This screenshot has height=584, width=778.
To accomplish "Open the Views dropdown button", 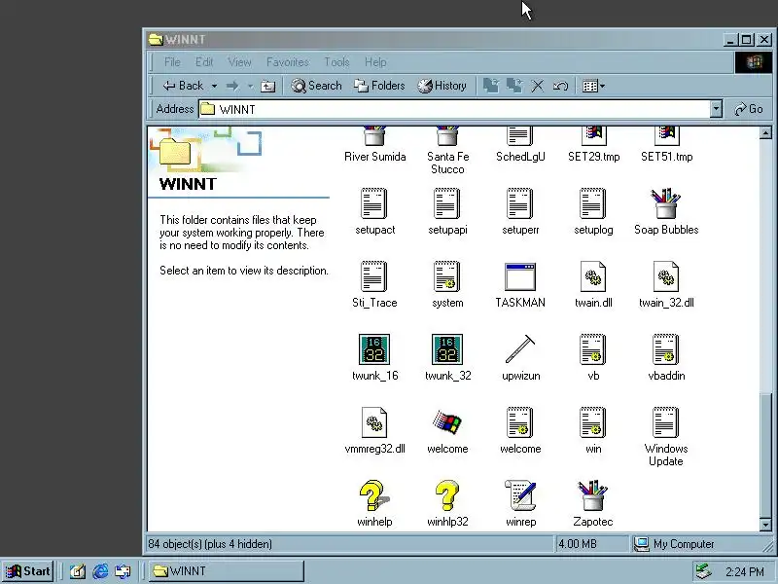I will pos(593,86).
